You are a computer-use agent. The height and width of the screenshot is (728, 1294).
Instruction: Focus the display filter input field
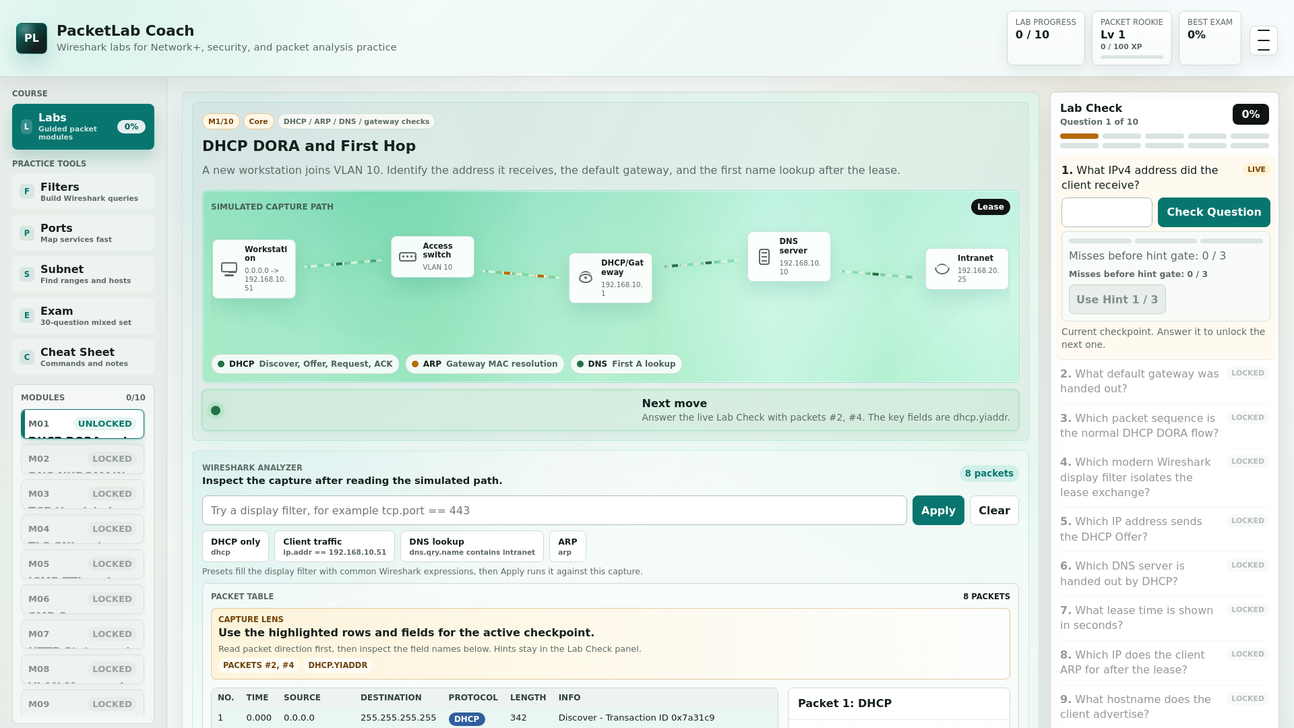(x=554, y=510)
